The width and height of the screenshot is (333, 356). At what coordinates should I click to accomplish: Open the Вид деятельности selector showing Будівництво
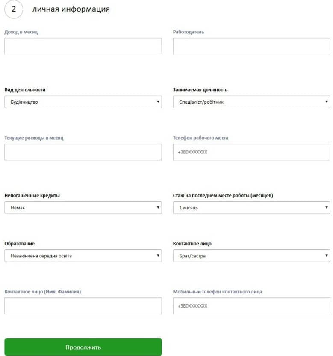[83, 102]
